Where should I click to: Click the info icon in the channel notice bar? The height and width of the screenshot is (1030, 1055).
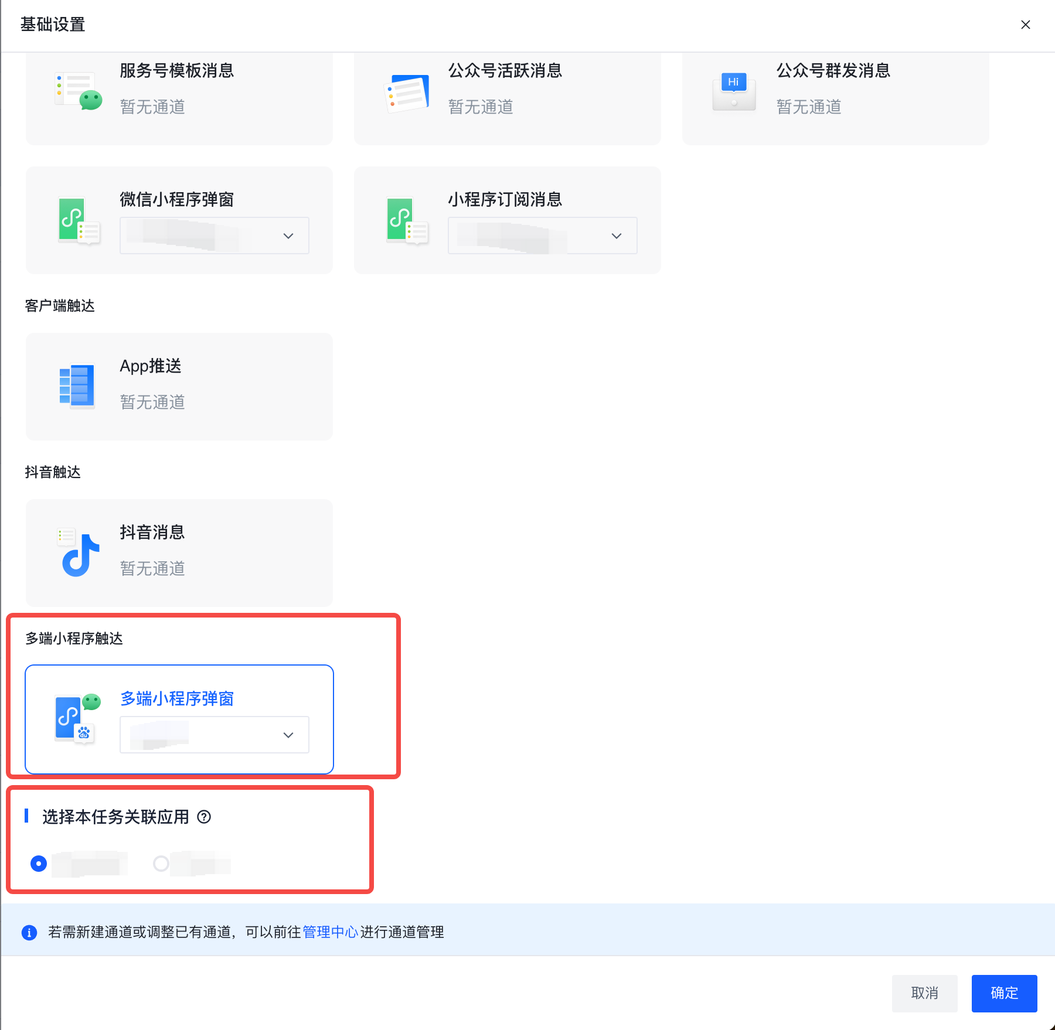(x=29, y=932)
